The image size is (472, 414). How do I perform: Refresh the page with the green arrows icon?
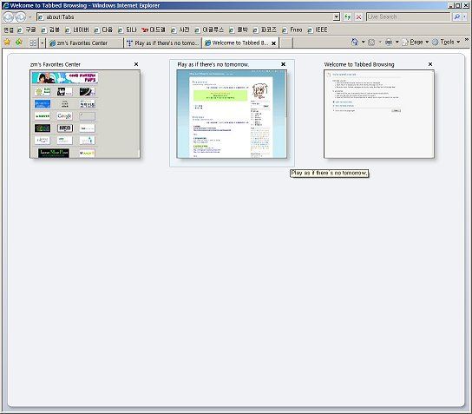point(348,16)
